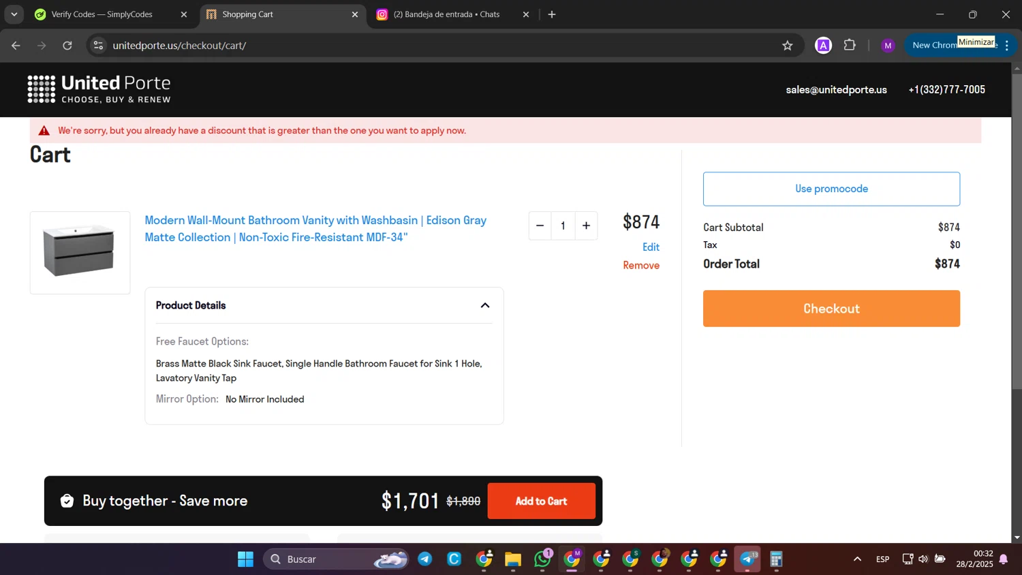
Task: Go forward with the browser arrow
Action: click(x=42, y=46)
